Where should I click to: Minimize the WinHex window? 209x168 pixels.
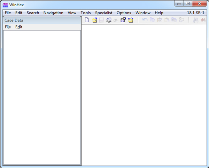click(x=179, y=3)
